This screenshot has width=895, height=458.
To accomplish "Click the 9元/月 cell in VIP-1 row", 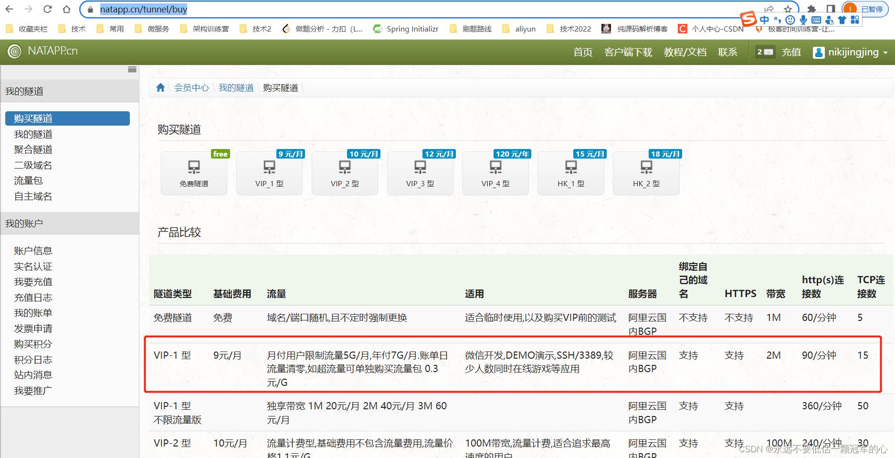I will click(x=227, y=355).
